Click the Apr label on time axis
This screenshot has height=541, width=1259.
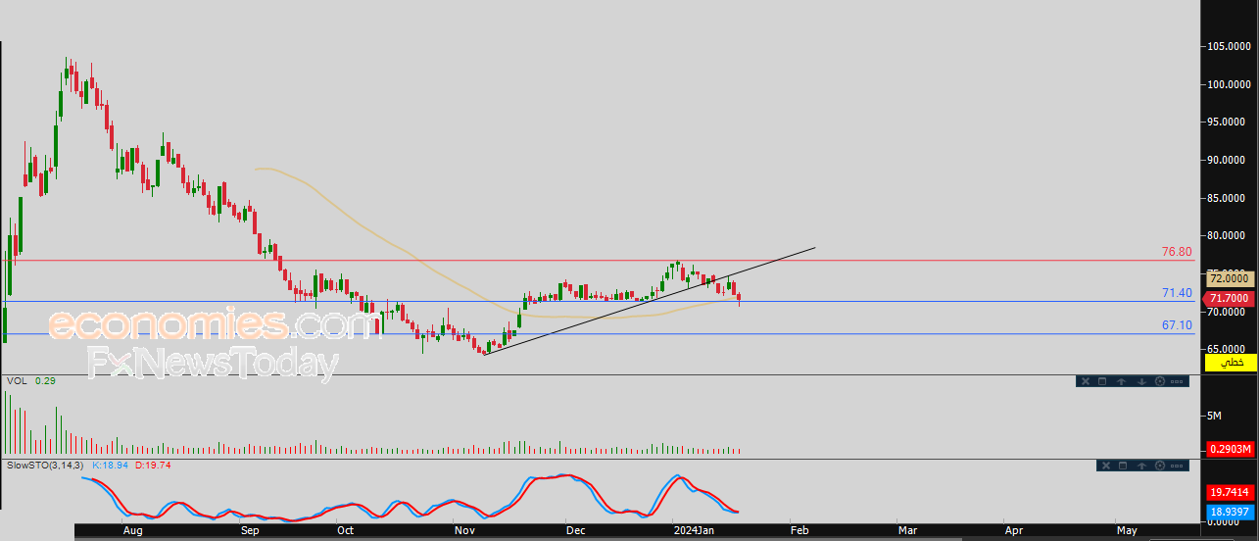1014,530
